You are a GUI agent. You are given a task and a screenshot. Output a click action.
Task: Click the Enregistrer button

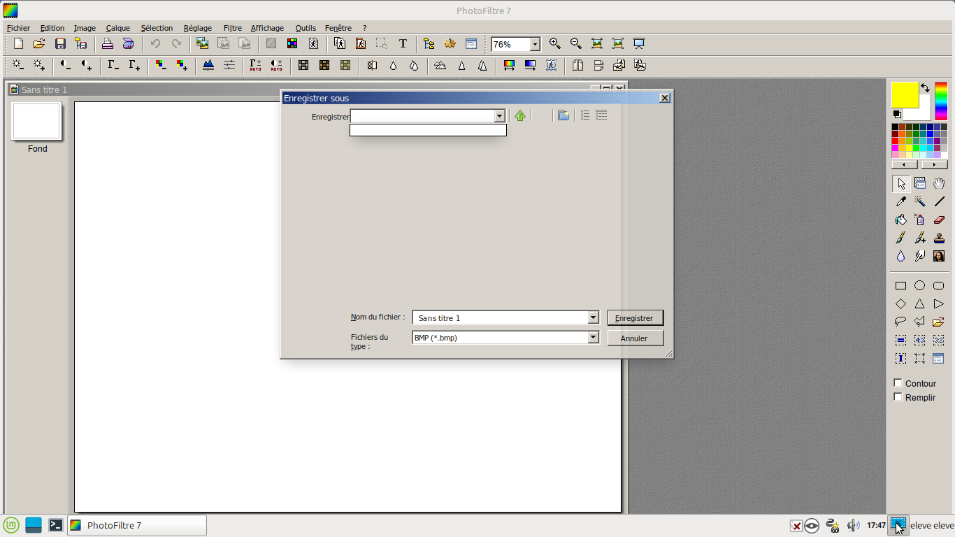[x=635, y=317]
